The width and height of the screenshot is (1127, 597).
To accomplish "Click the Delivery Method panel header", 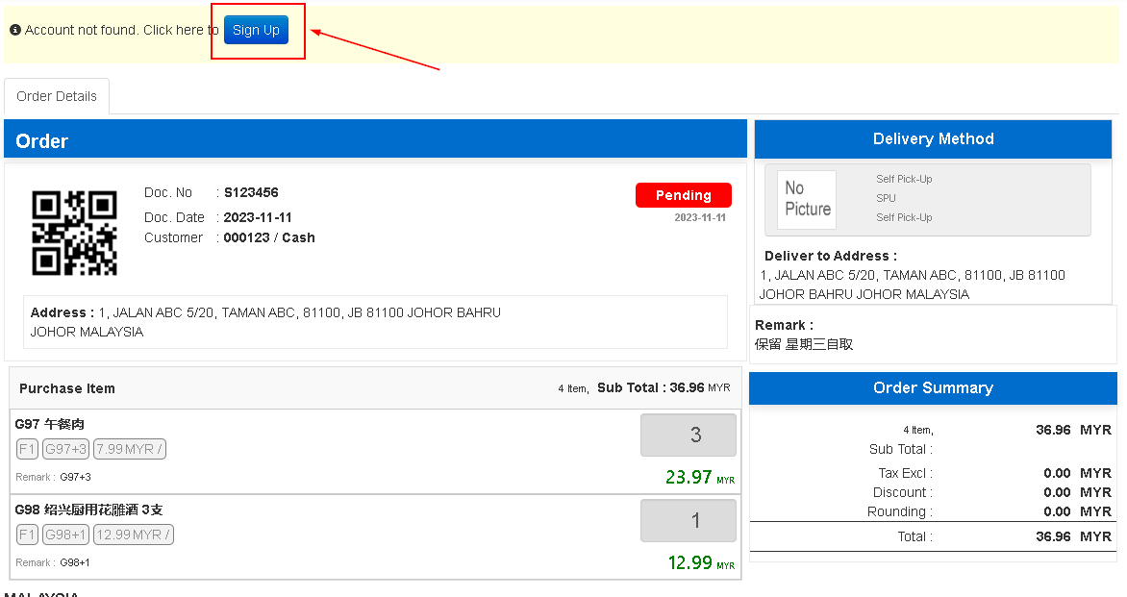I will coord(933,139).
